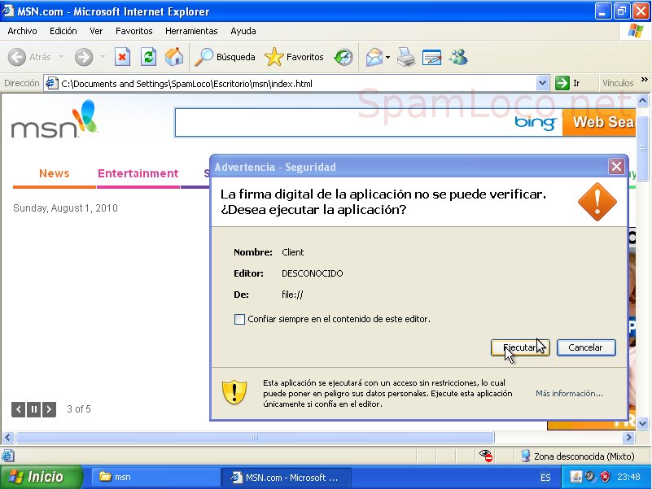Expand the Vínculos chevron

click(x=644, y=80)
